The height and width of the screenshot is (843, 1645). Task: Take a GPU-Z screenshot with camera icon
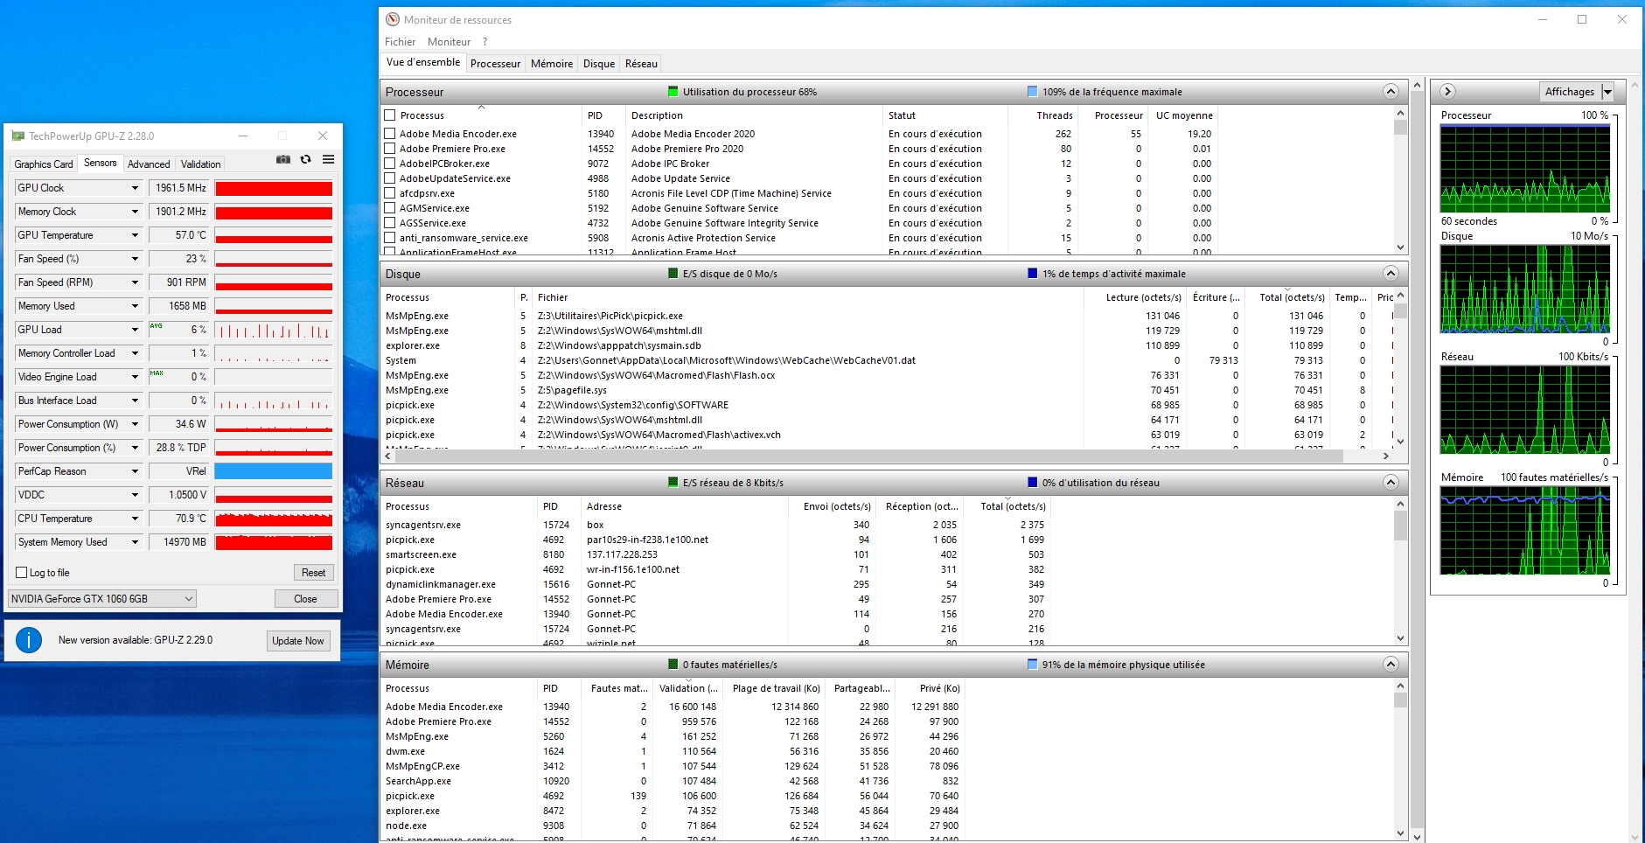coord(283,159)
